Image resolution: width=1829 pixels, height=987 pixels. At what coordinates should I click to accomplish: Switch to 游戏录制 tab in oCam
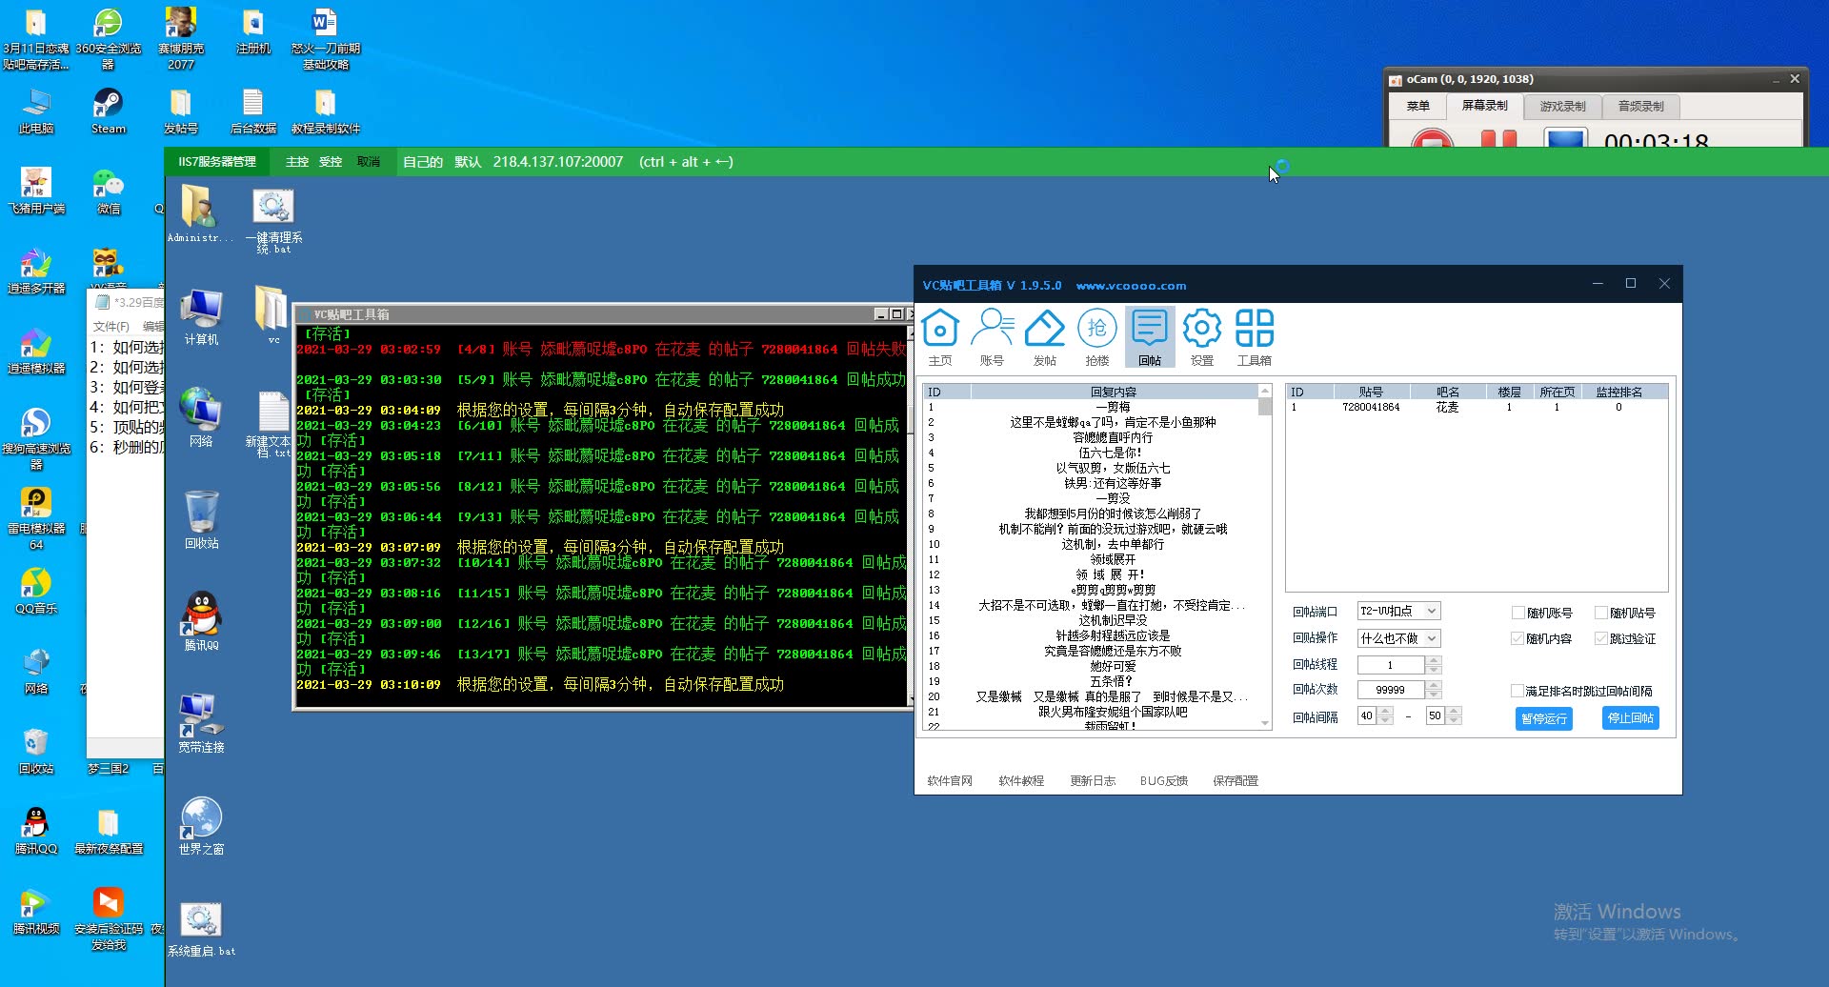(x=1562, y=107)
